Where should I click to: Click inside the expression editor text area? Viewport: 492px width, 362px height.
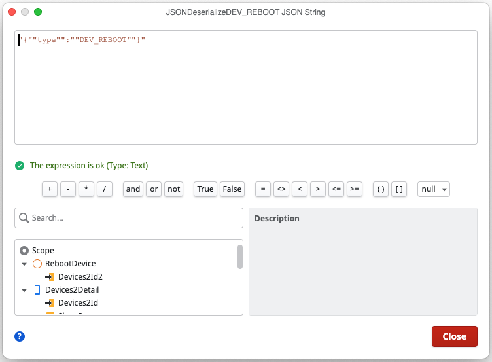point(245,92)
